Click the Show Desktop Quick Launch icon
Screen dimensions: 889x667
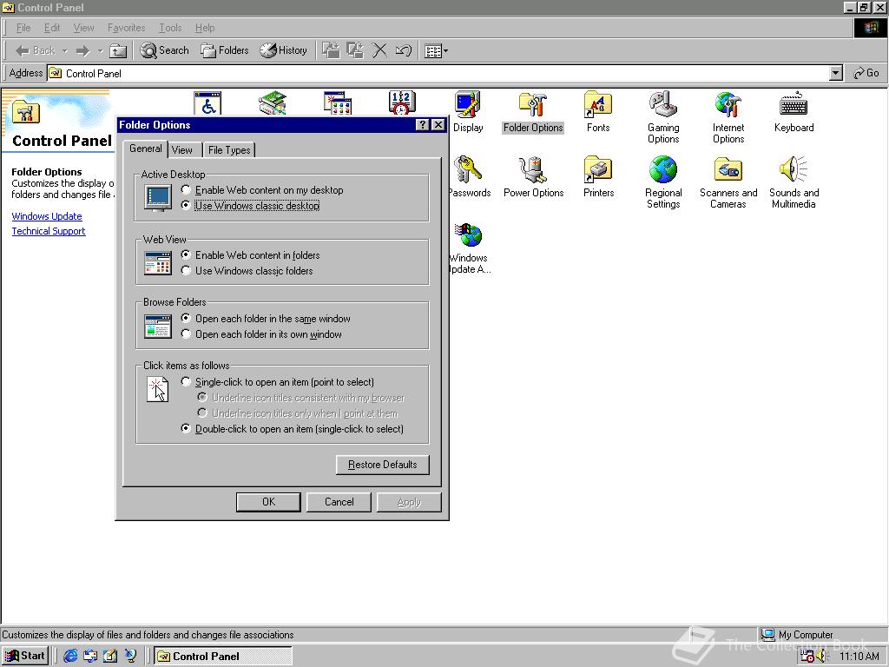pos(110,656)
